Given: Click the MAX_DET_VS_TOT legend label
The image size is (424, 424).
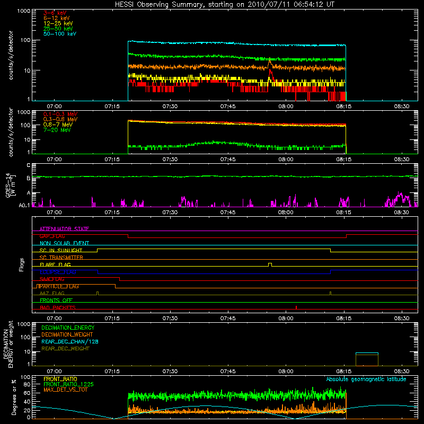Looking at the screenshot, I should [x=65, y=390].
